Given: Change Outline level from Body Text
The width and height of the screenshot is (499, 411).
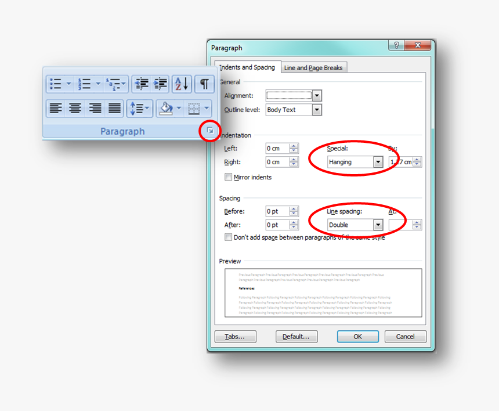Looking at the screenshot, I should click(x=317, y=110).
